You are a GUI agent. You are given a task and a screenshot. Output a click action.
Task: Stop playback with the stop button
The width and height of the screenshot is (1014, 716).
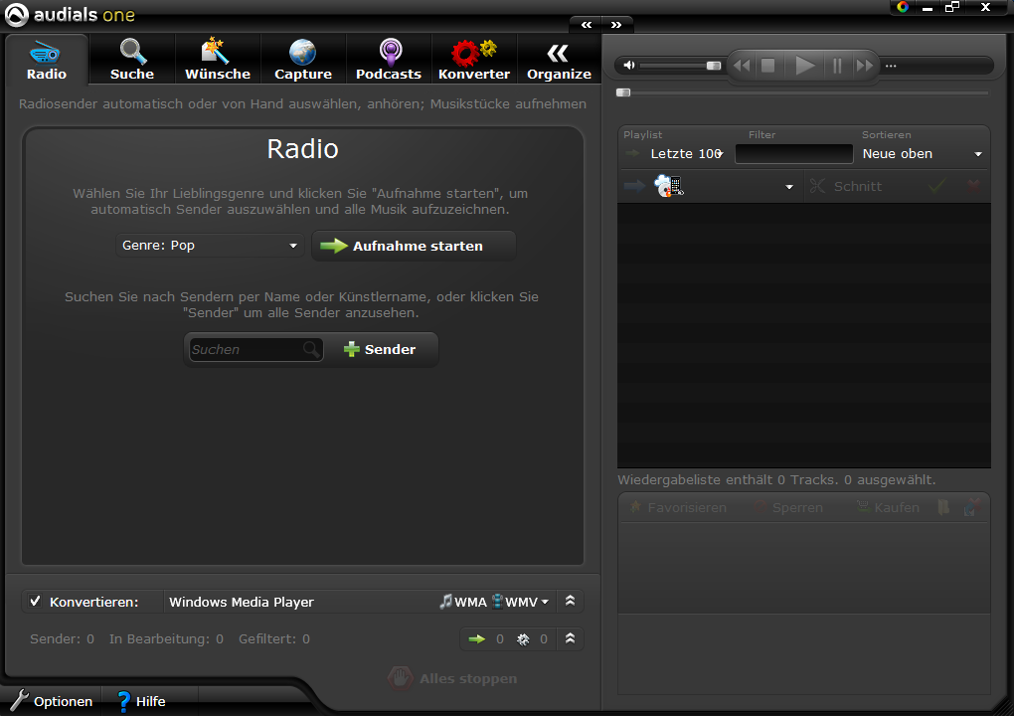tap(767, 66)
